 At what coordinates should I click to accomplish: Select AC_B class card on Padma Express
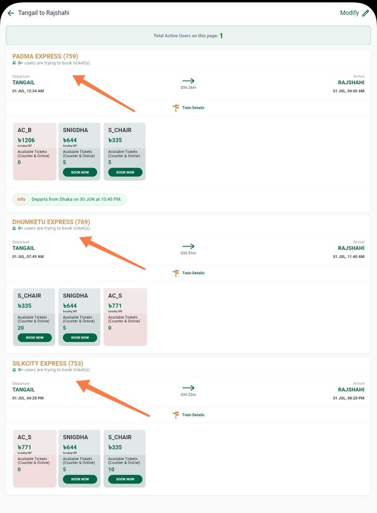click(35, 151)
